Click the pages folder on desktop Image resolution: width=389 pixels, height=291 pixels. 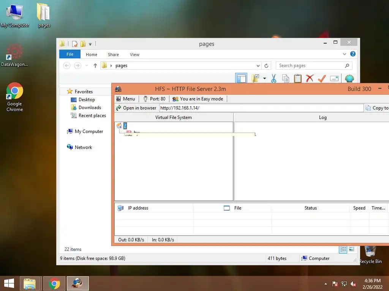44,15
